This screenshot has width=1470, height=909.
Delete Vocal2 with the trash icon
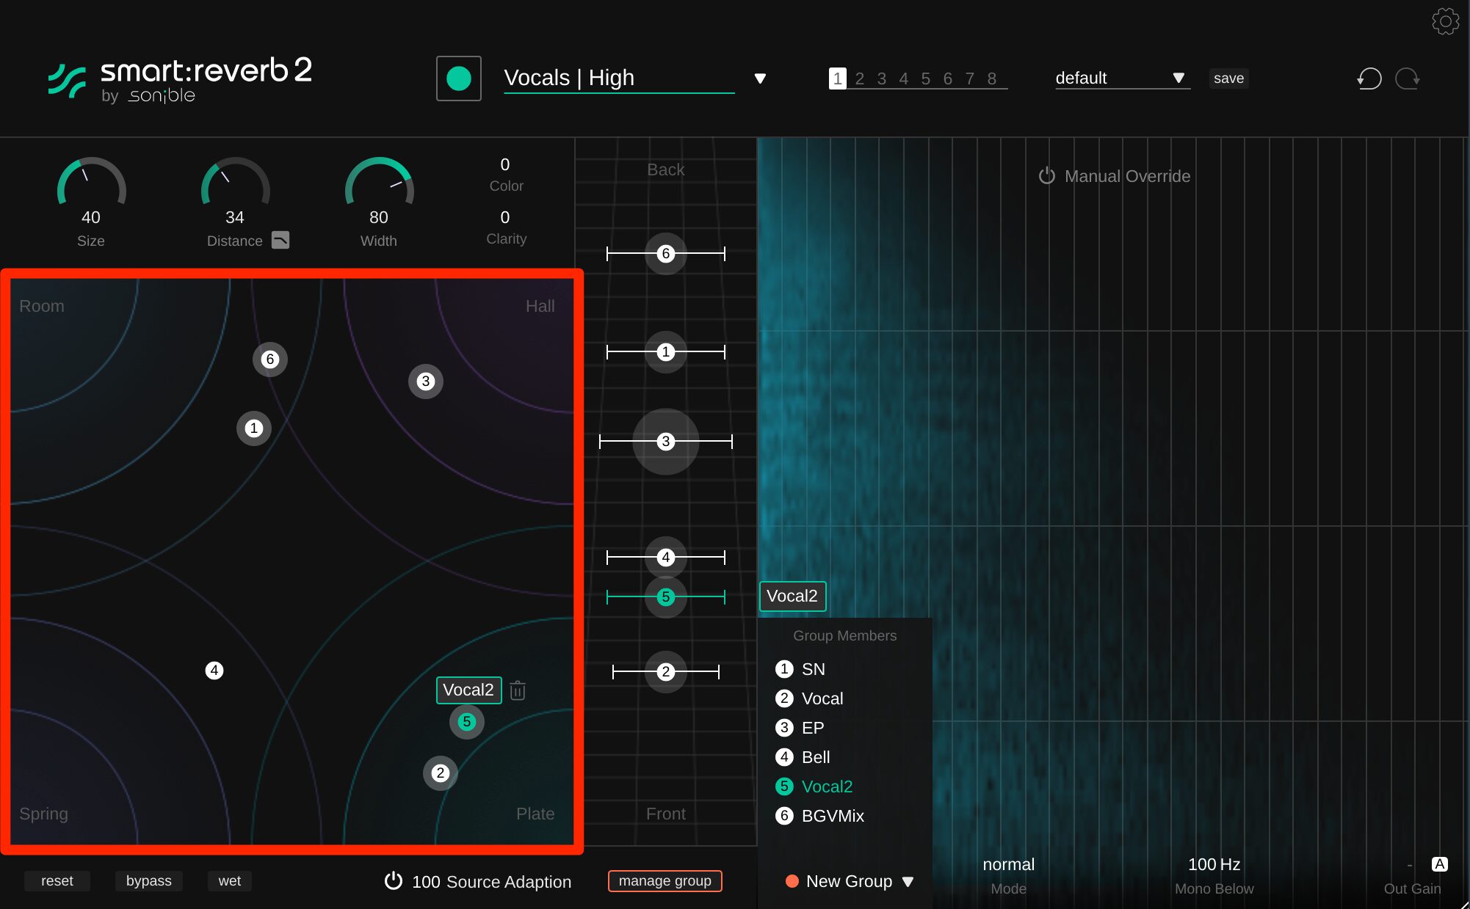point(518,690)
